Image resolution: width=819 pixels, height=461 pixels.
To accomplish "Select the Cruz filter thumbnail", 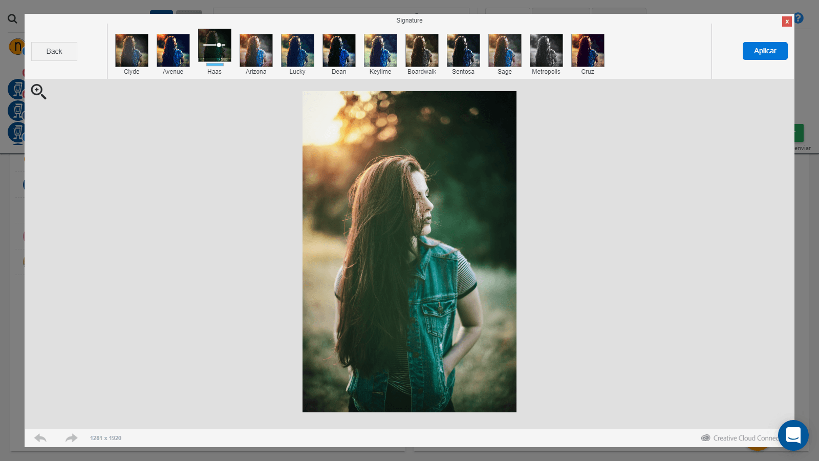I will (x=588, y=50).
